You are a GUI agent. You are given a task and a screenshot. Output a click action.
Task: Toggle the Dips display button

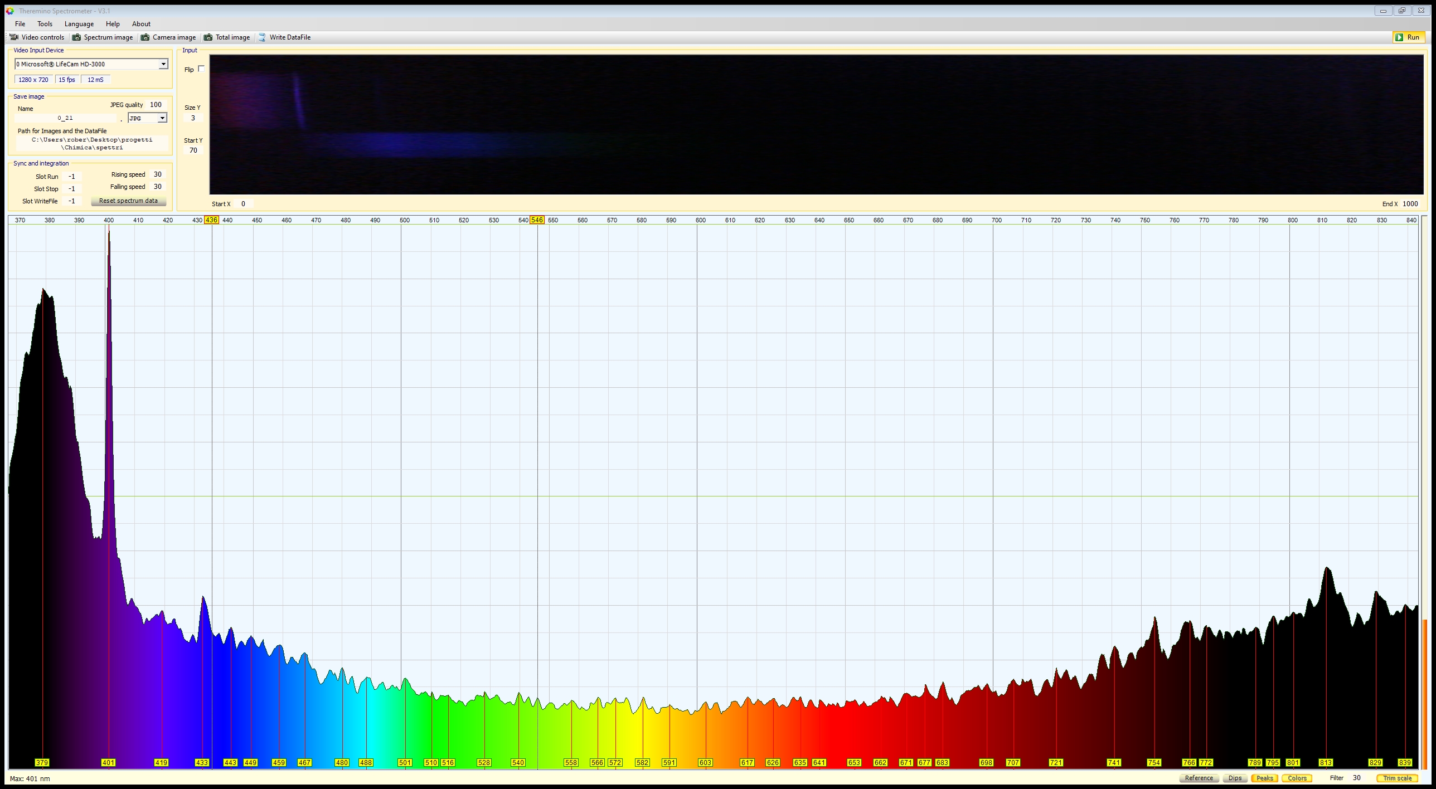pyautogui.click(x=1235, y=778)
